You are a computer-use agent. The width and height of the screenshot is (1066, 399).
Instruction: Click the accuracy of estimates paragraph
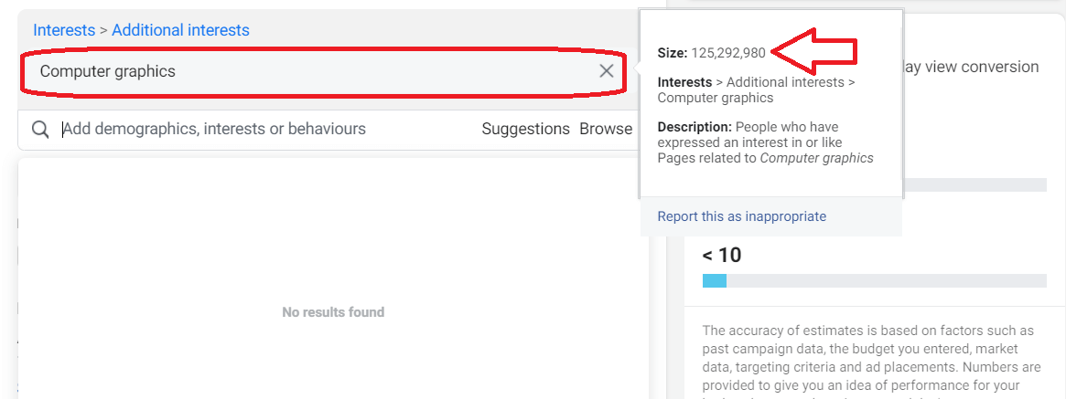point(871,362)
